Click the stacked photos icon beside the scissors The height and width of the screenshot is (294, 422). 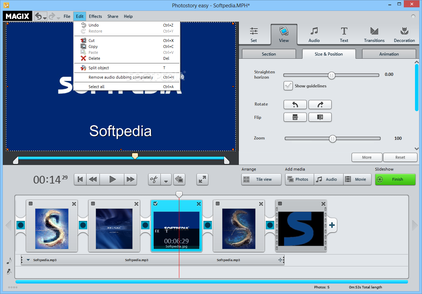pos(179,179)
